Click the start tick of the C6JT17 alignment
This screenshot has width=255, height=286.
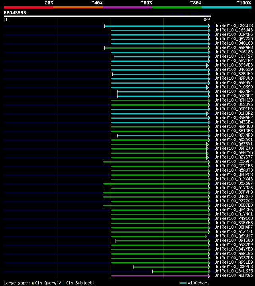click(x=114, y=57)
